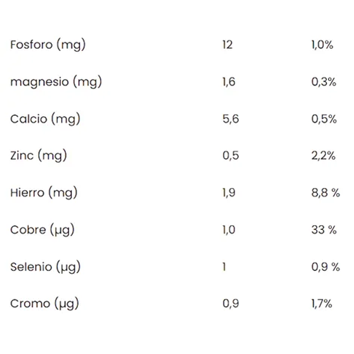Select magnesio percentage 0,3%
Image resolution: width=354 pixels, height=354 pixels.
point(324,82)
